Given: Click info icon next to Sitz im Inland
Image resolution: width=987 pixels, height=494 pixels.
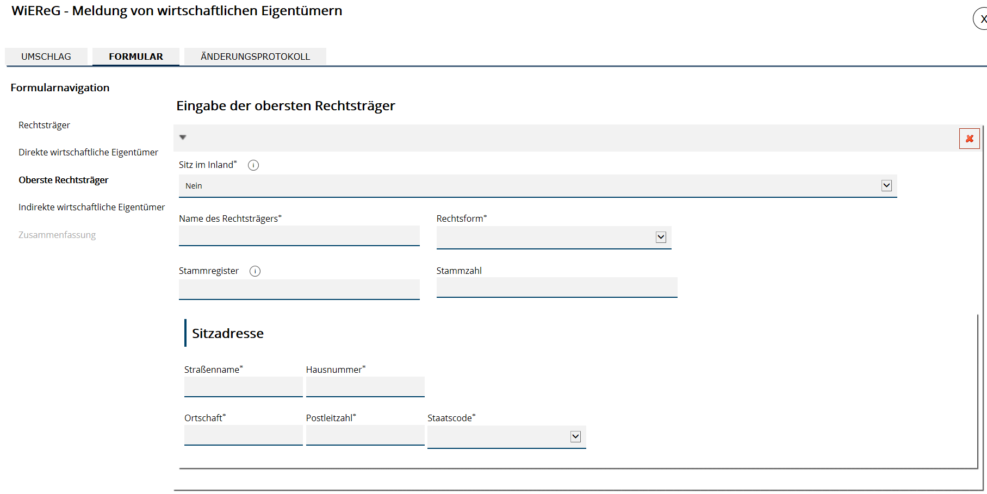Looking at the screenshot, I should (253, 165).
